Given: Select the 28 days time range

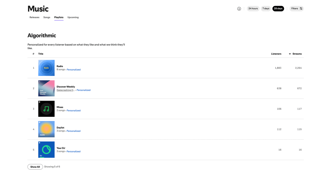Looking at the screenshot, I should (278, 9).
